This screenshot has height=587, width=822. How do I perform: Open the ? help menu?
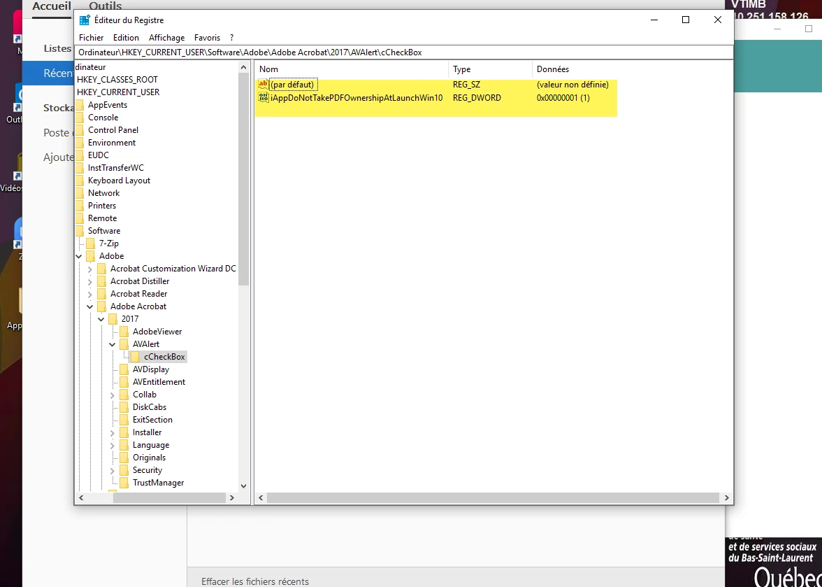click(232, 38)
